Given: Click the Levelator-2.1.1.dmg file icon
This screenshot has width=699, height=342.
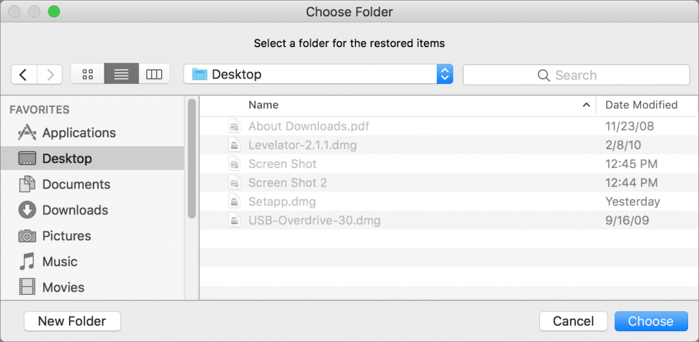Looking at the screenshot, I should (x=235, y=145).
